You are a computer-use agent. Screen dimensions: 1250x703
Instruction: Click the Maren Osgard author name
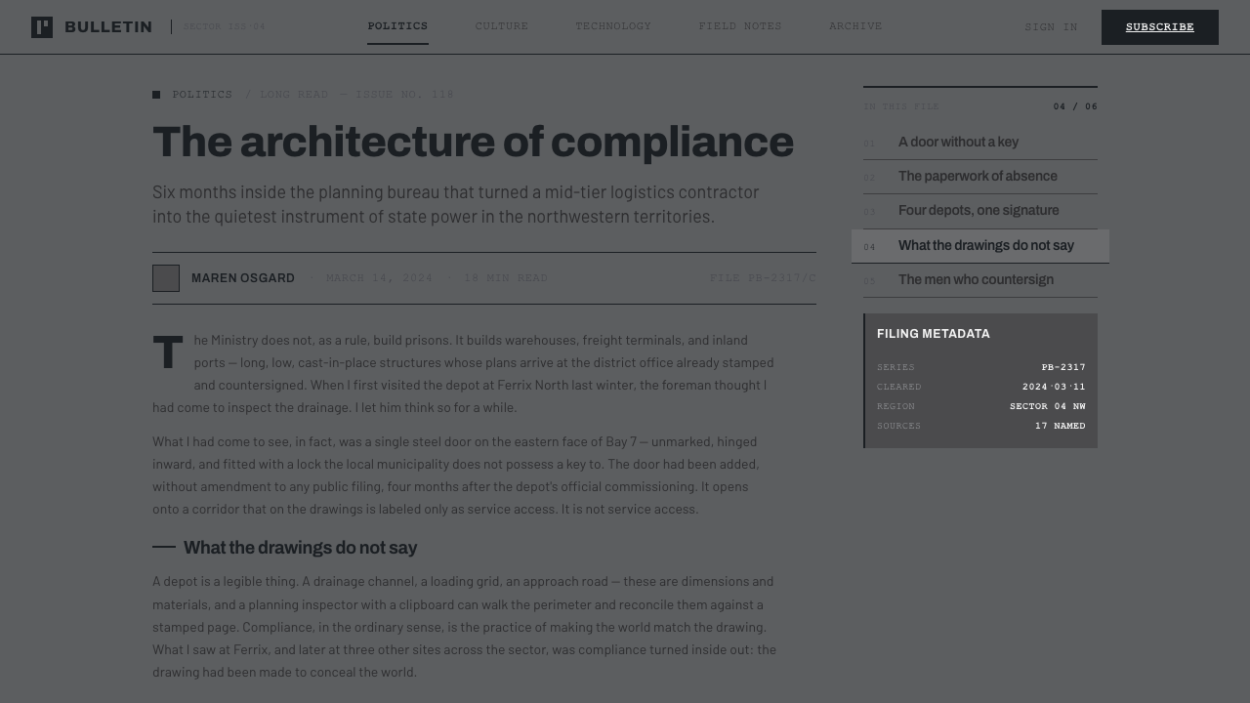(x=243, y=278)
